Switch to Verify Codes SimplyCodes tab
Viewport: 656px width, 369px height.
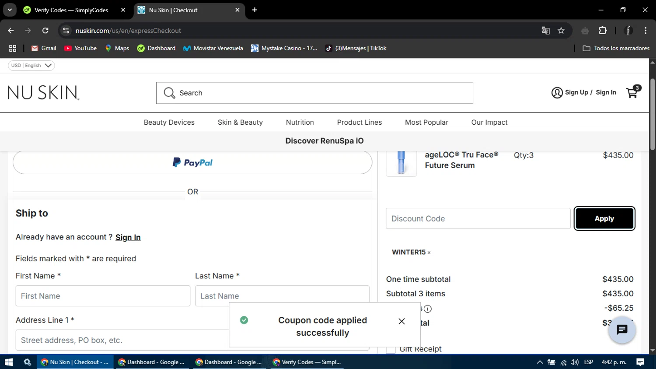point(72,10)
